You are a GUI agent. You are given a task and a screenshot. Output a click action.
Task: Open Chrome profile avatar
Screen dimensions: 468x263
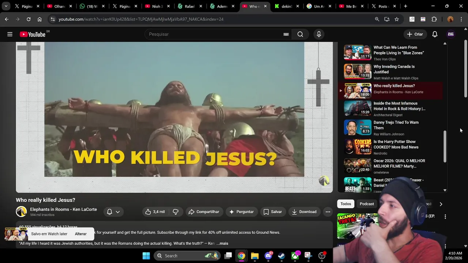pyautogui.click(x=450, y=19)
